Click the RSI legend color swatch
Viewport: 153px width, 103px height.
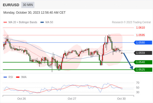pos(5,77)
